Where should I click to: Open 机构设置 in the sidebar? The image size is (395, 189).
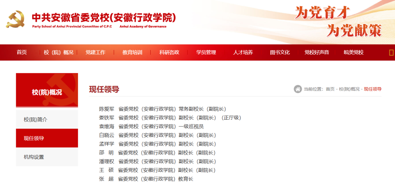click(47, 157)
